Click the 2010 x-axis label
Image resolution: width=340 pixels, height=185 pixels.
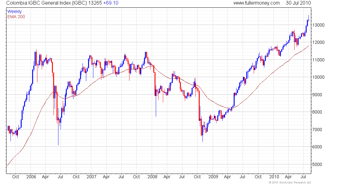274,177
